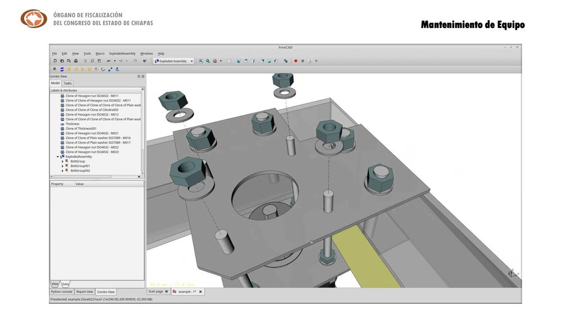The image size is (575, 323).
Task: Click the Print icon in the toolbar
Action: click(76, 61)
